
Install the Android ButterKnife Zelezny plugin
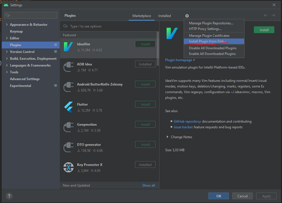tap(145, 84)
